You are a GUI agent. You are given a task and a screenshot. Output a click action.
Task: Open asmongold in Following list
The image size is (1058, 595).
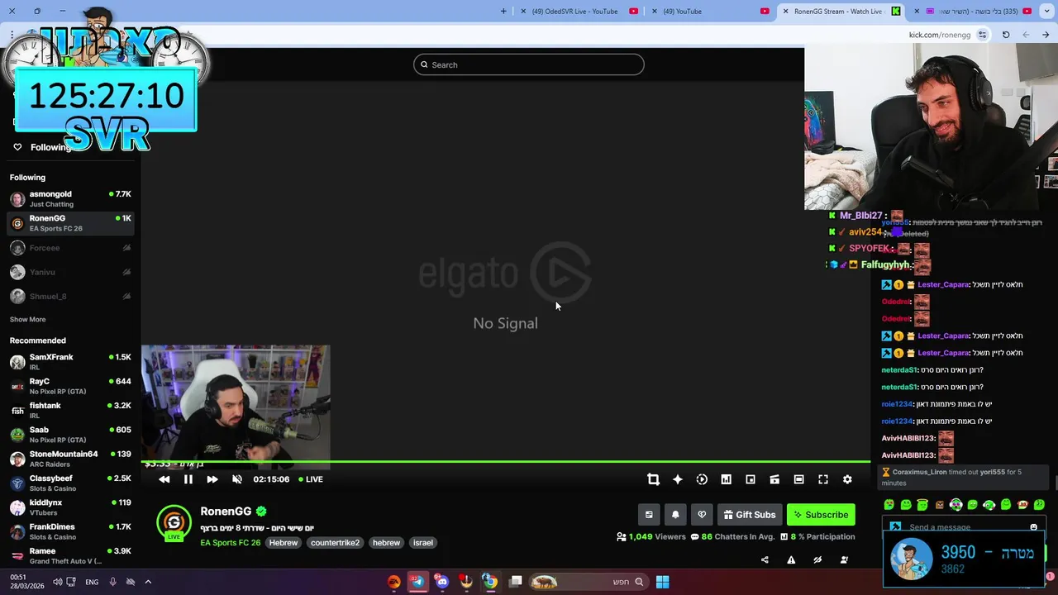(70, 198)
